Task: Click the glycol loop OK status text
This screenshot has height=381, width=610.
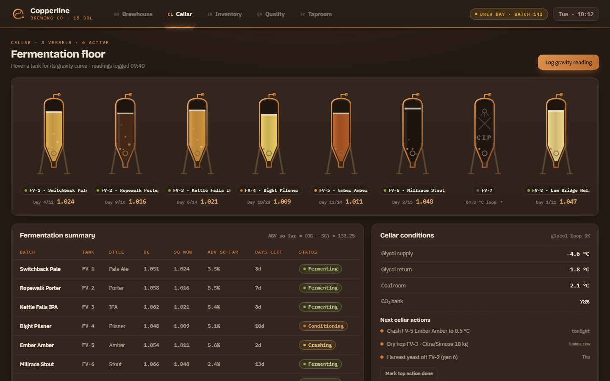Action: click(570, 236)
